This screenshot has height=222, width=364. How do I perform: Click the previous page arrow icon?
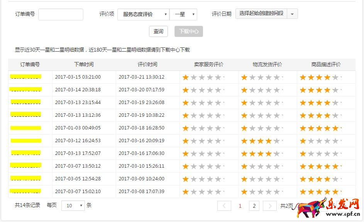coord(224,206)
